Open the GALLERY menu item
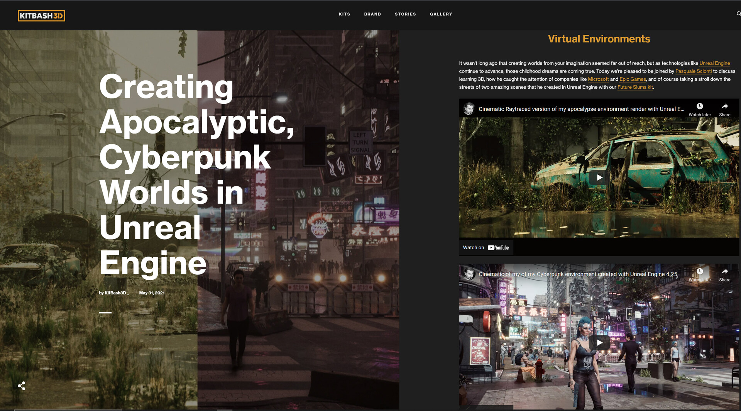The height and width of the screenshot is (411, 741). pos(441,14)
